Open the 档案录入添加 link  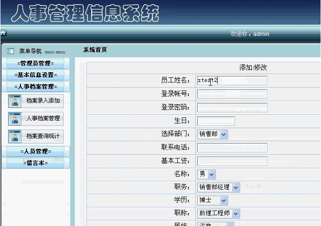(x=43, y=101)
